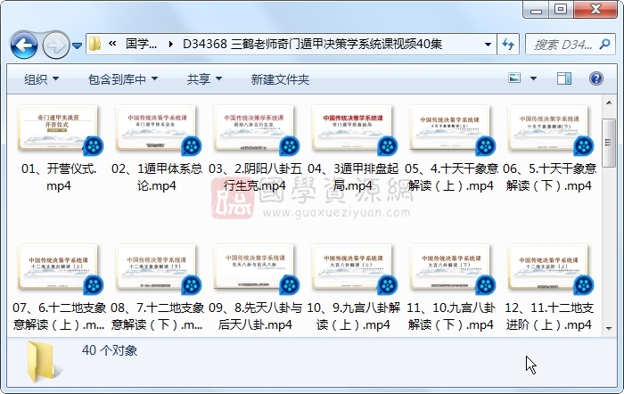The width and height of the screenshot is (624, 394).
Task: Select thumbnail of 11、10.九宫八卦解读(下).mp4
Action: coord(449,267)
